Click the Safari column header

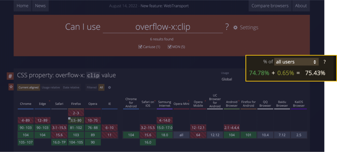coord(59,104)
